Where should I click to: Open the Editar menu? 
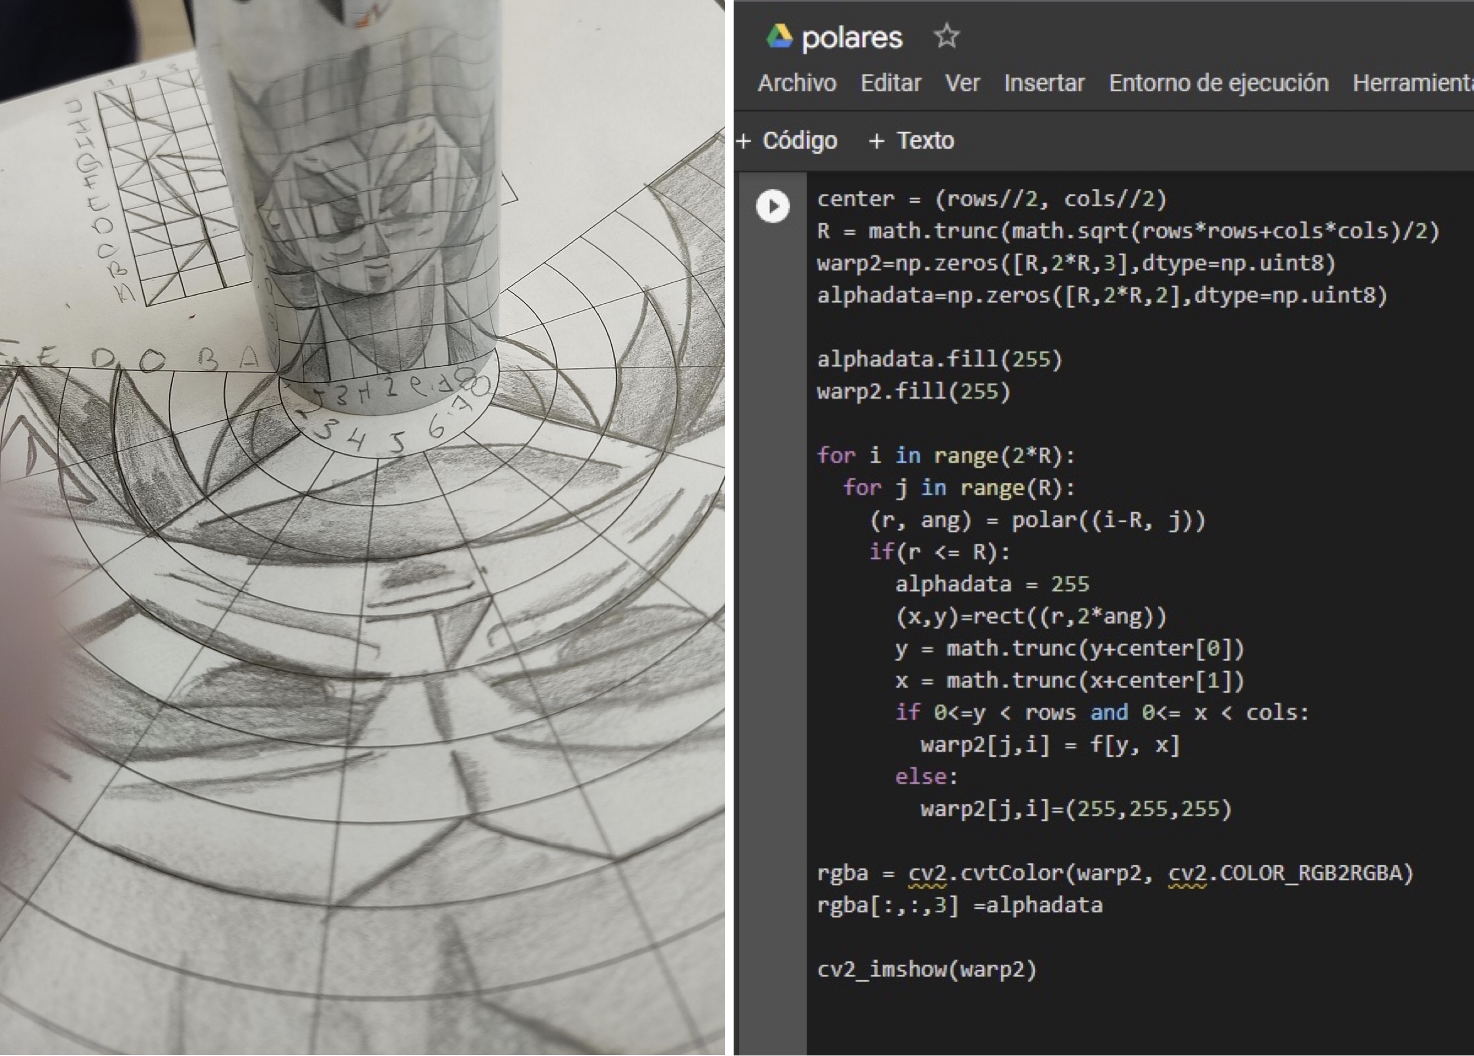[x=890, y=83]
